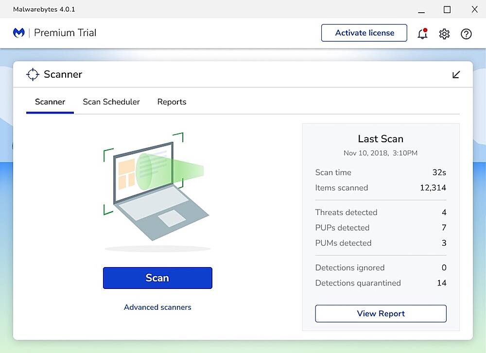Open notifications with the bell icon
The width and height of the screenshot is (486, 353).
(422, 34)
